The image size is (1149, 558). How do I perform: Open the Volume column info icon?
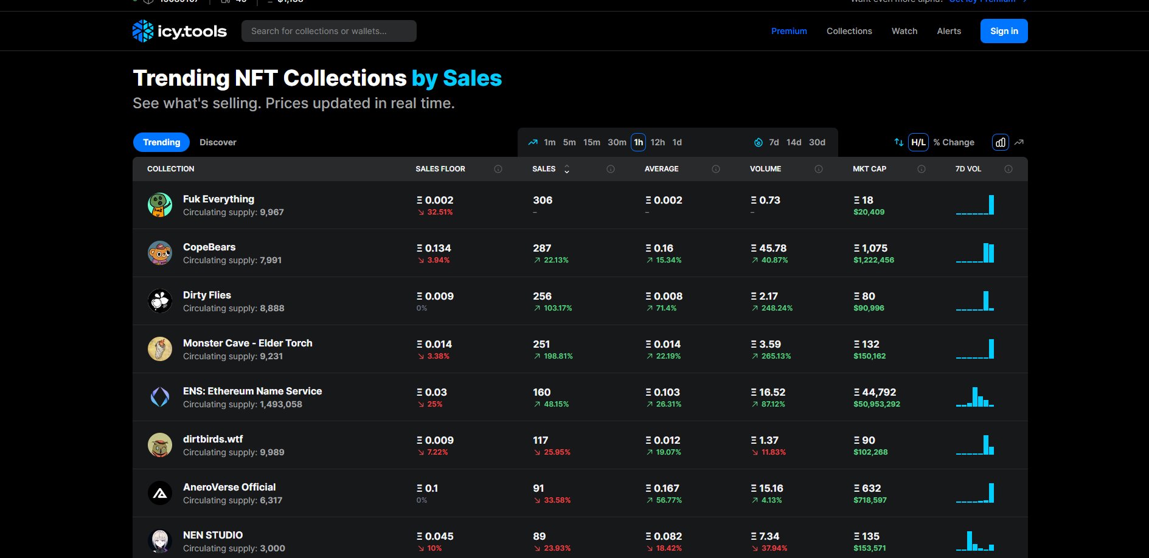pyautogui.click(x=819, y=169)
